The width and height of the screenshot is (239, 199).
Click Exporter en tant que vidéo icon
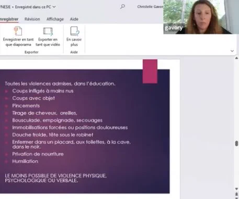click(48, 31)
